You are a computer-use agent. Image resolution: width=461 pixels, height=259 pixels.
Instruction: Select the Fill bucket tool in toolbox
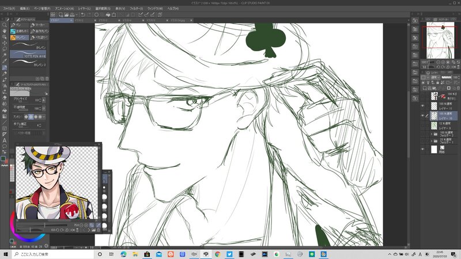coord(5,110)
